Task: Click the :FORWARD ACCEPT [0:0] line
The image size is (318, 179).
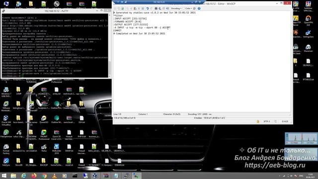Action: tap(127, 21)
